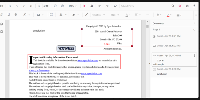Open the comment panel icon
This screenshot has width=200, height=100.
(115, 6)
